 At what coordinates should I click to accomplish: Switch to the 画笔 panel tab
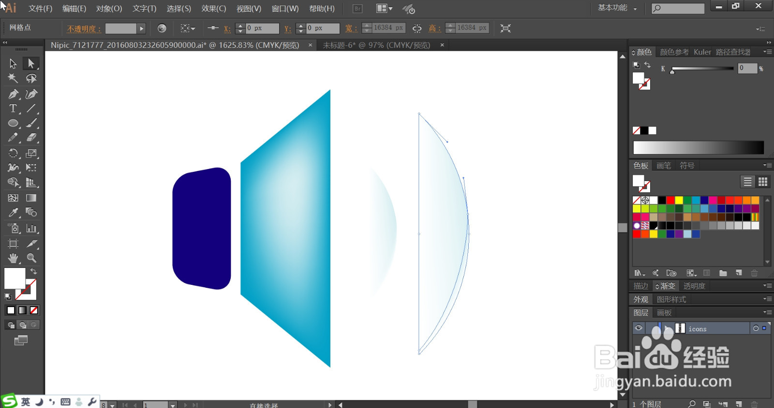tap(664, 166)
